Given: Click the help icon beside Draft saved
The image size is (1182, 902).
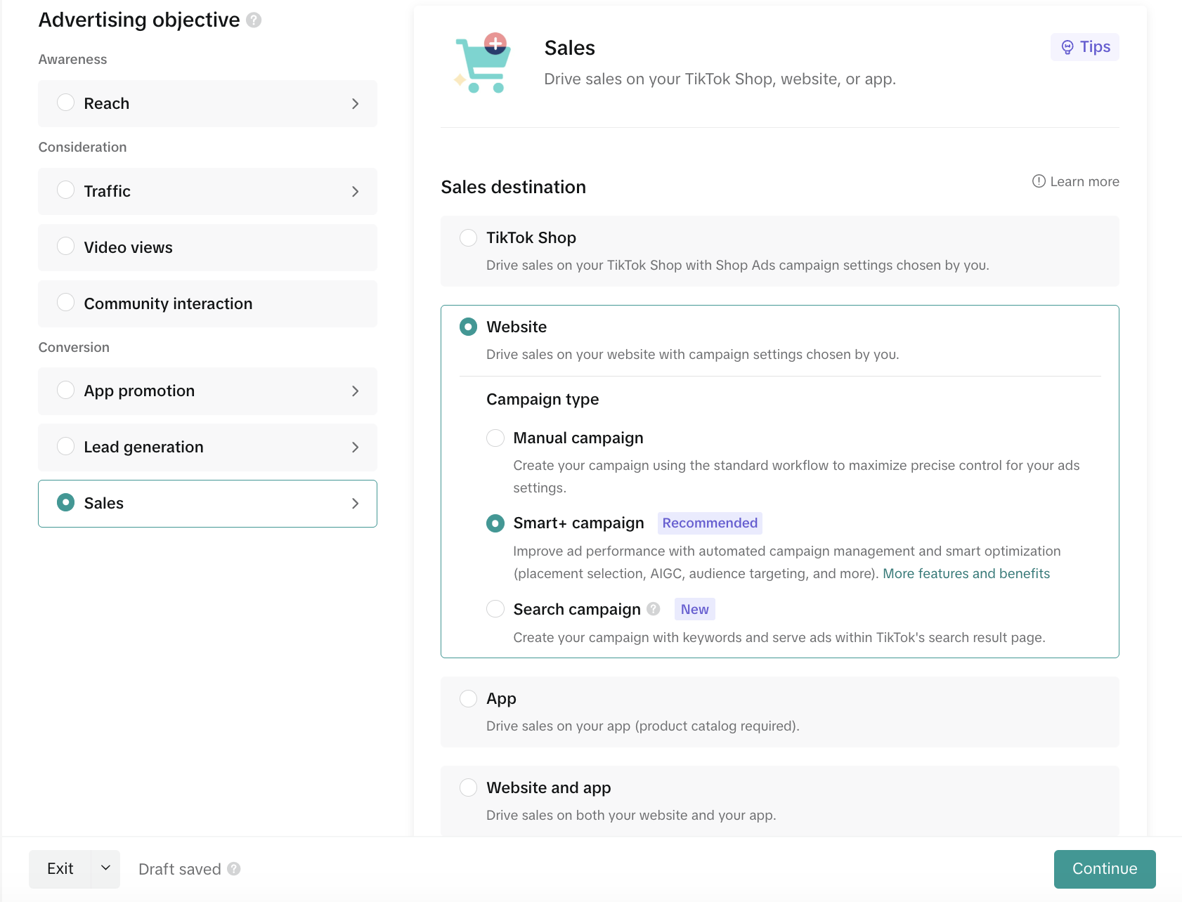Looking at the screenshot, I should pyautogui.click(x=234, y=869).
